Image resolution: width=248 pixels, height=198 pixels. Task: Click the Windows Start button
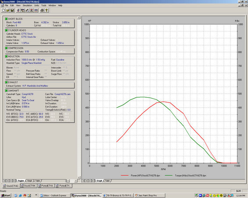click(x=6, y=195)
